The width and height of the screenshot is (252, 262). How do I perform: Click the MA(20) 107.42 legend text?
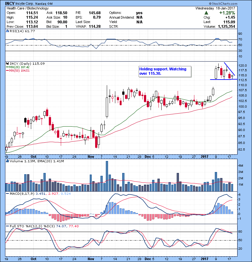coord(19,67)
